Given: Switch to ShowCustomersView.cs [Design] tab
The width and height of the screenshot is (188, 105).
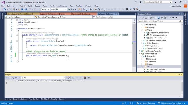Looking at the screenshot, I should coord(23,14).
